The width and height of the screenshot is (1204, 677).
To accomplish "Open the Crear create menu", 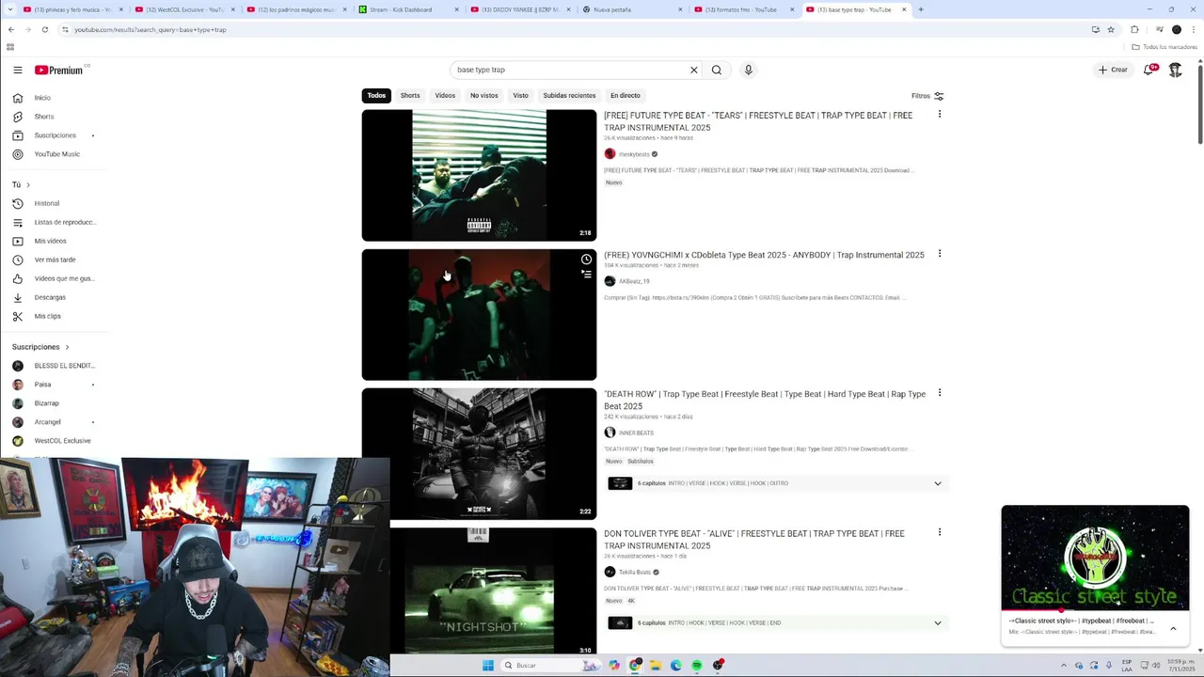I will pyautogui.click(x=1113, y=70).
